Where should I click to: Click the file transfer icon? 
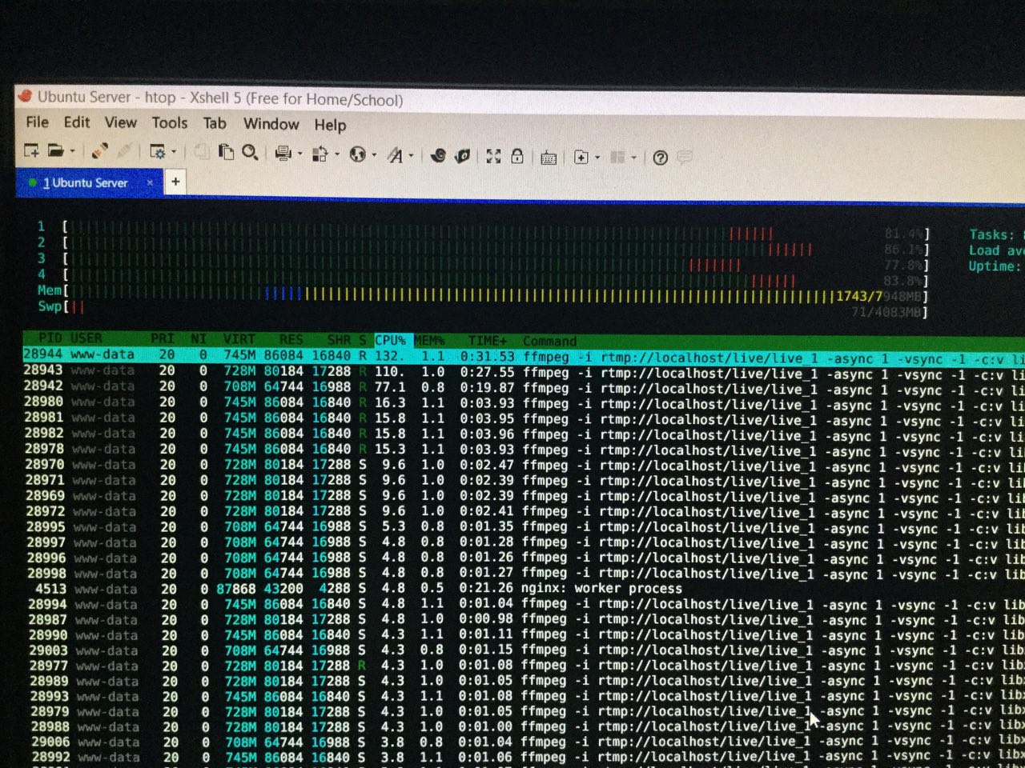320,154
